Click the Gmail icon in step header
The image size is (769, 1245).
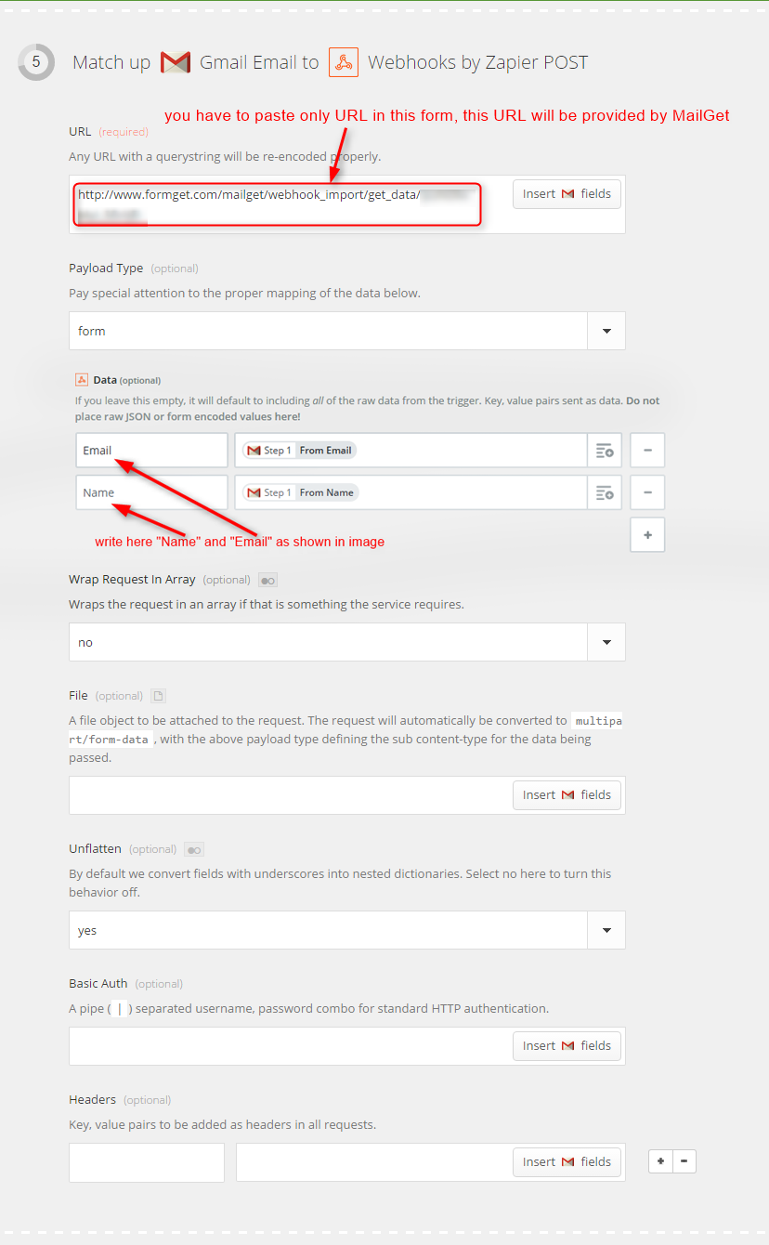[176, 62]
